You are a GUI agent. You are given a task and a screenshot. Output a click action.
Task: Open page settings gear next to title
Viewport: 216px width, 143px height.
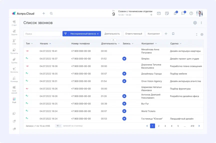point(195,23)
